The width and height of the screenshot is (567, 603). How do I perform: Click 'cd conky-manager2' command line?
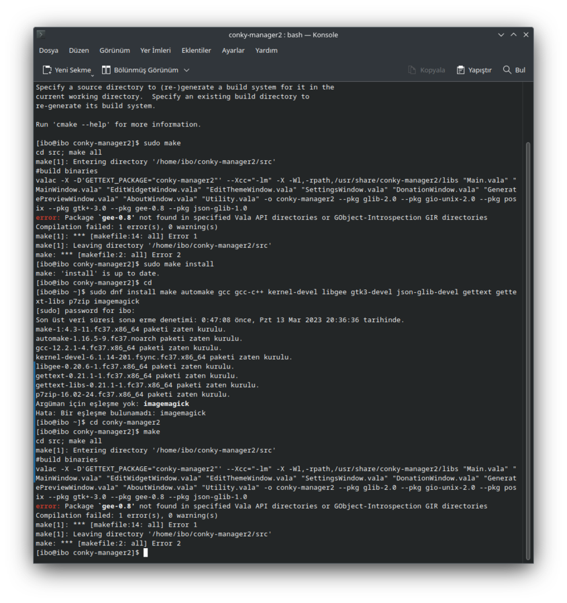(98, 422)
